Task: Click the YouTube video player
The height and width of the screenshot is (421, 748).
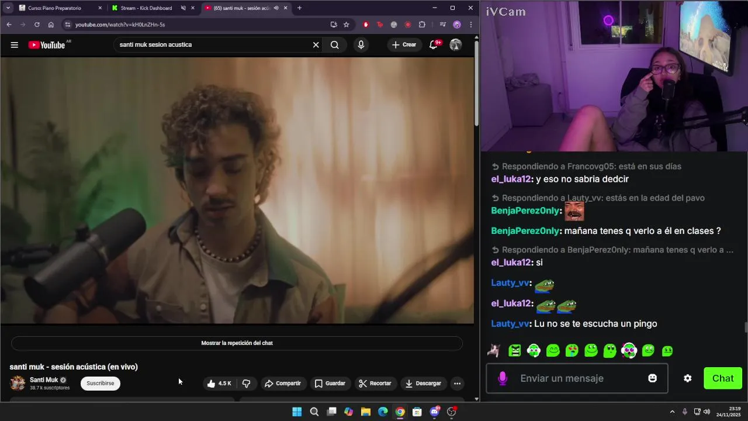Action: [x=237, y=190]
